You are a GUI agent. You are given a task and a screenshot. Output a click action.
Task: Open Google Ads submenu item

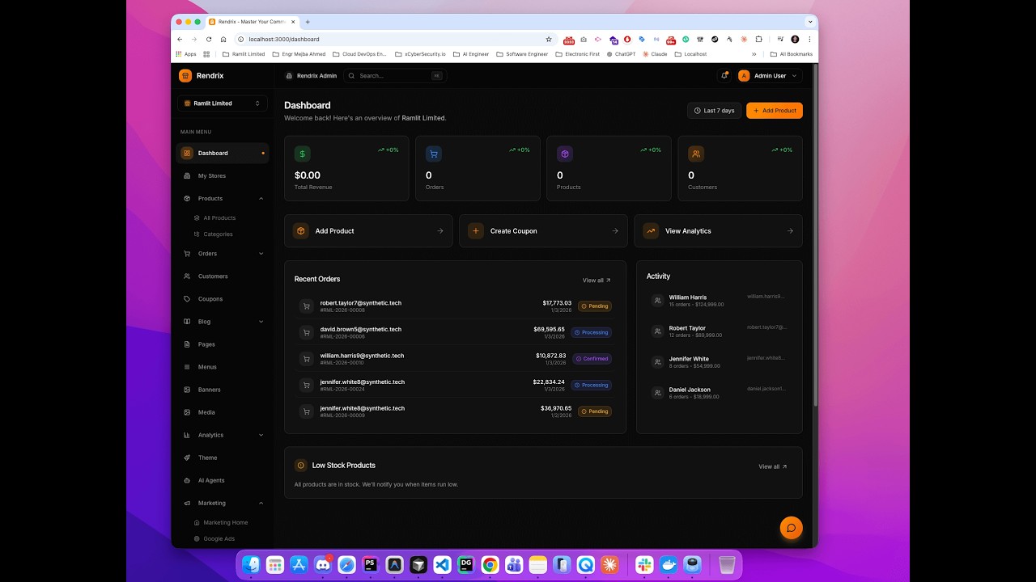219,538
